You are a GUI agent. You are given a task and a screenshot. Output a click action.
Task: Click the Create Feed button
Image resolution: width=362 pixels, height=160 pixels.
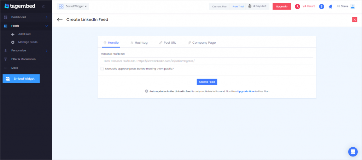click(x=207, y=82)
